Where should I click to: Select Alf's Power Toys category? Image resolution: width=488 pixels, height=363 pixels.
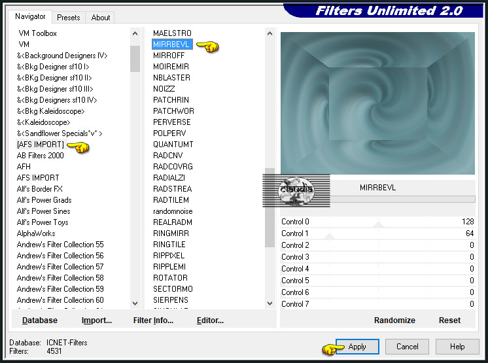[x=43, y=222]
